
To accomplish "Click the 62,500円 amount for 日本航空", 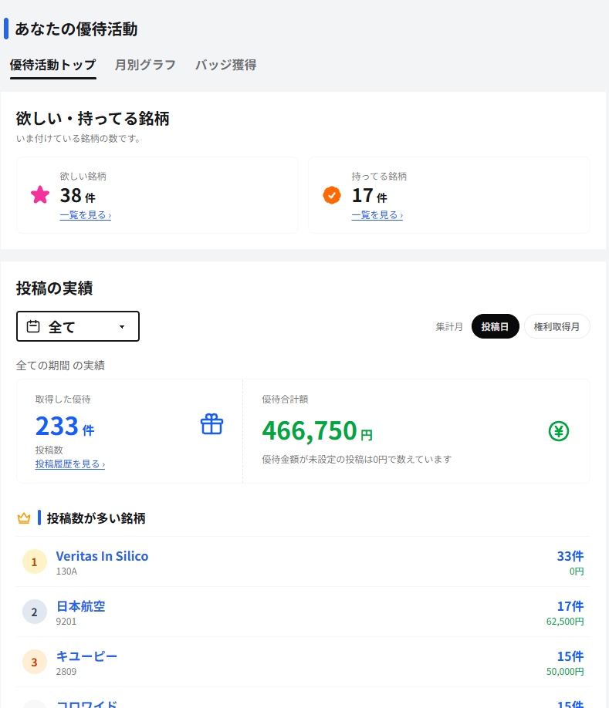I will (x=565, y=622).
